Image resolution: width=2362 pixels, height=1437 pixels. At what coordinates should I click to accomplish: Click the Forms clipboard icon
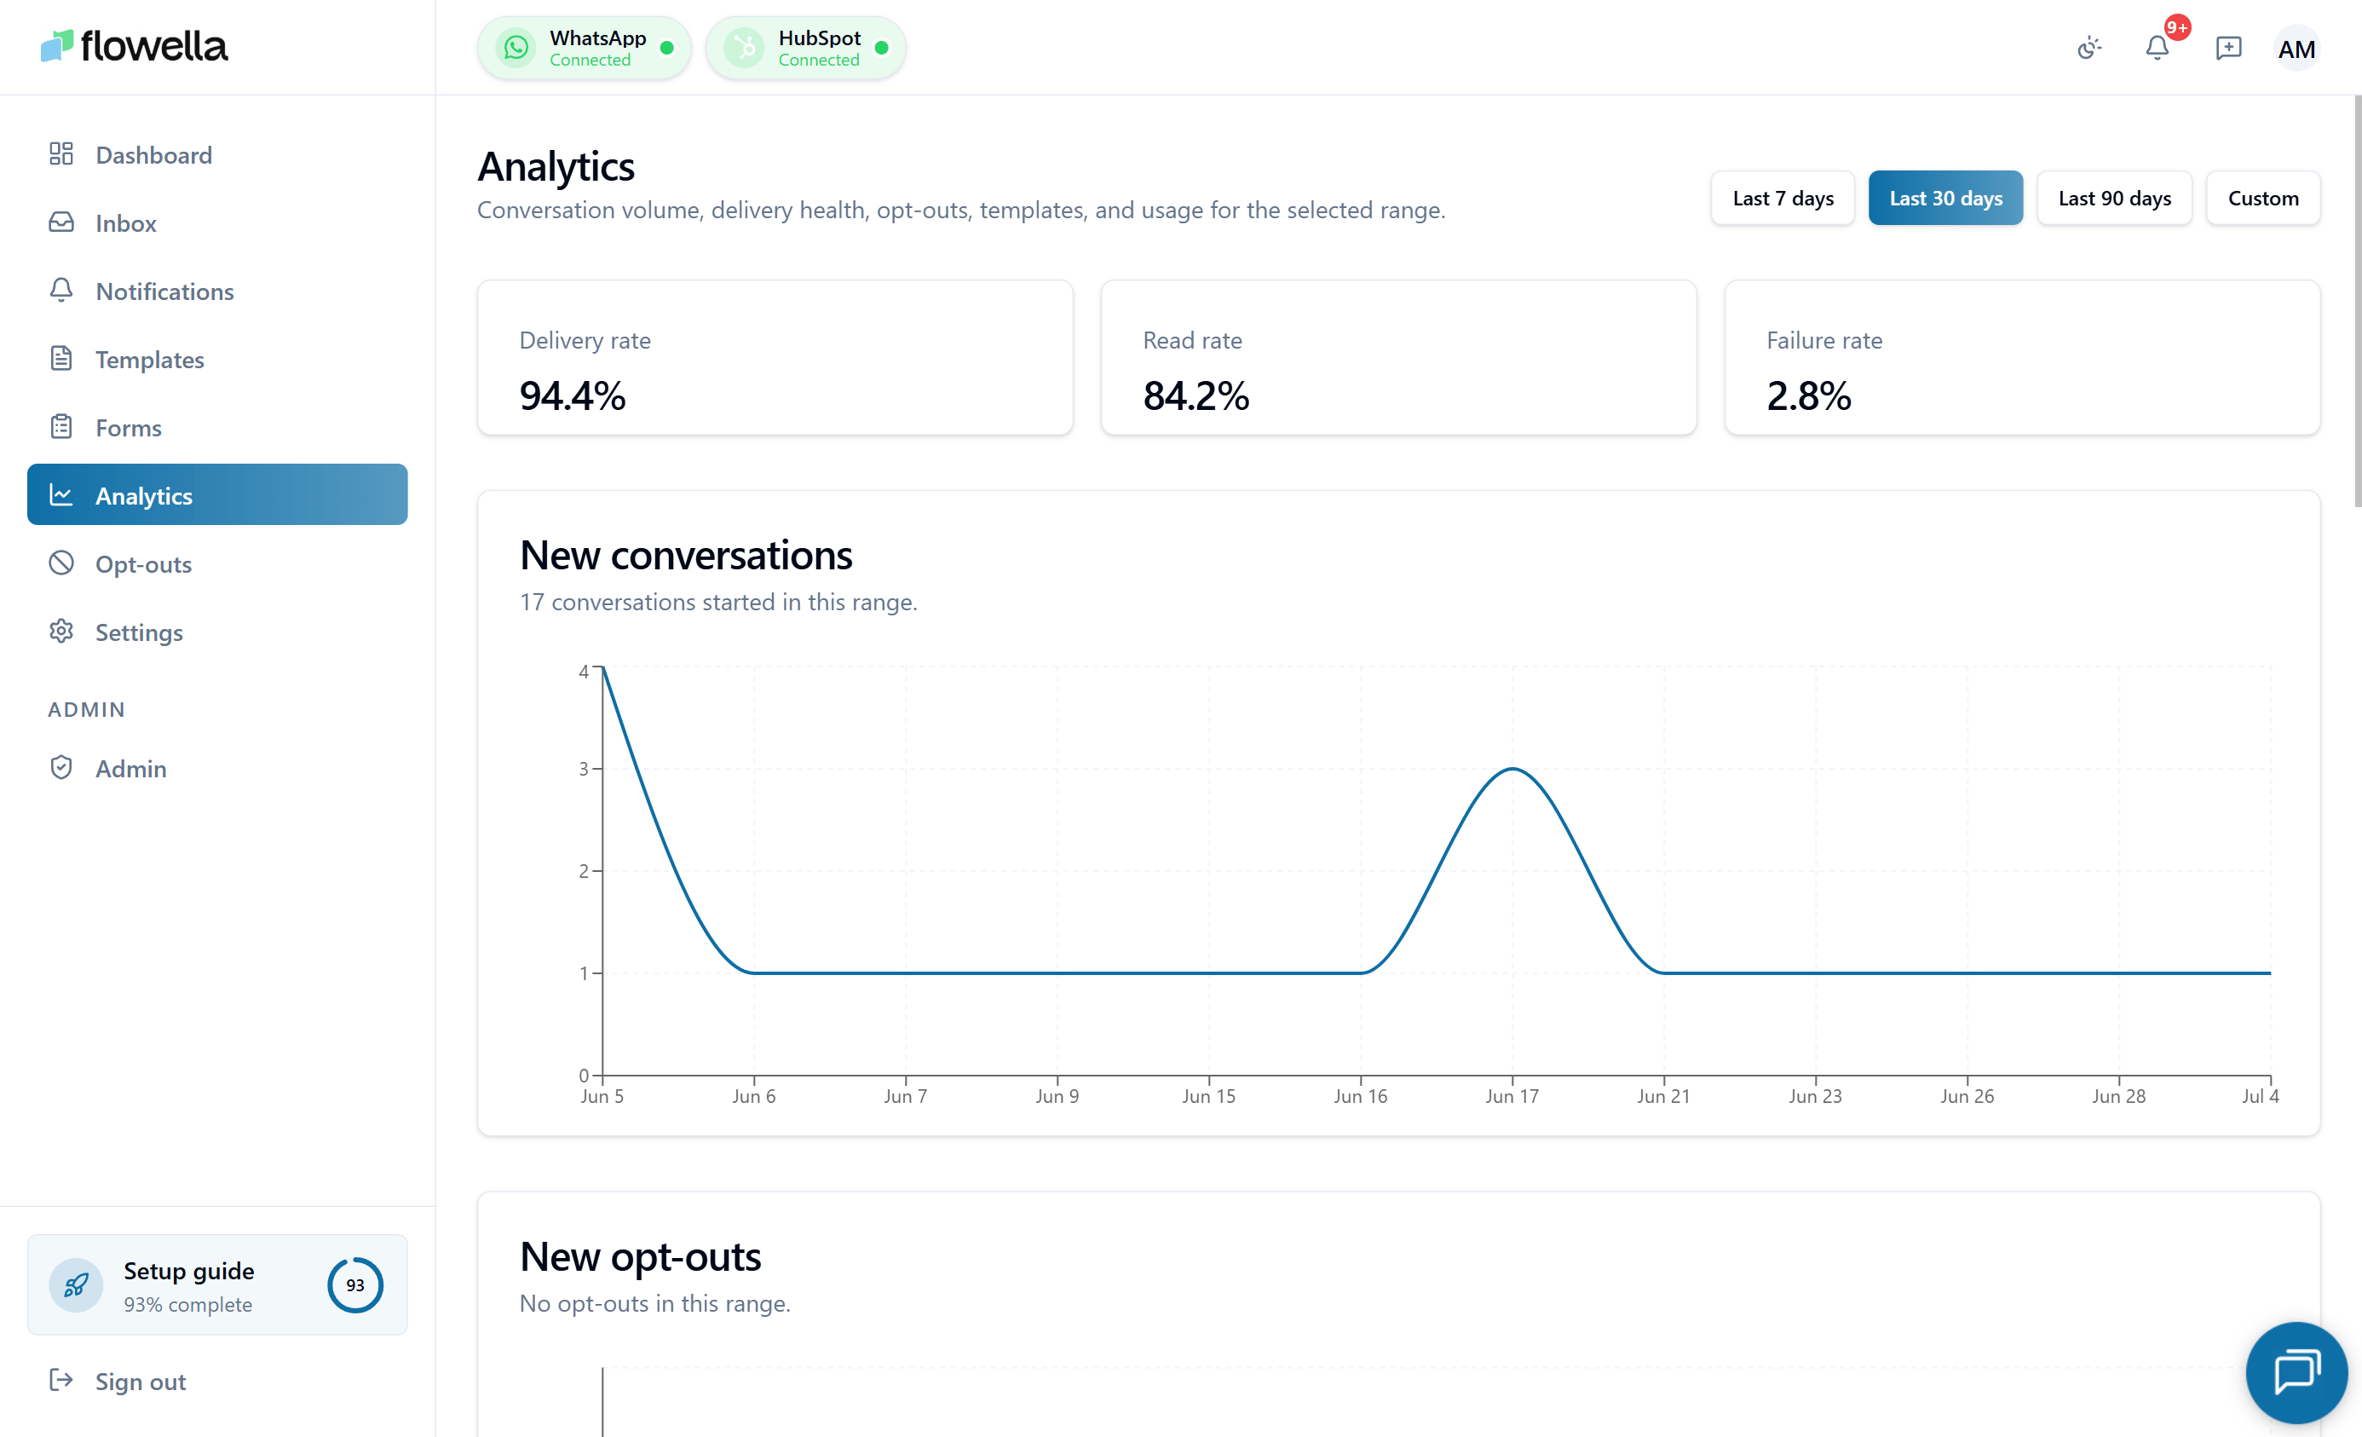tap(61, 427)
